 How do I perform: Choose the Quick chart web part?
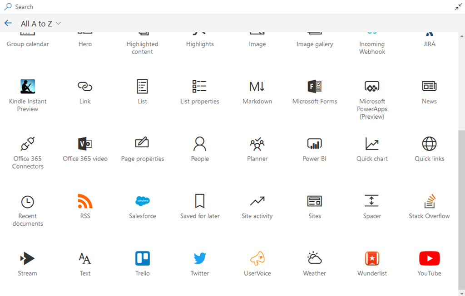372,144
